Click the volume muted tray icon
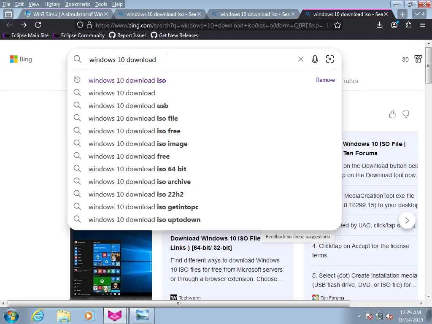Screen dimensions: 432x324 [x=389, y=316]
